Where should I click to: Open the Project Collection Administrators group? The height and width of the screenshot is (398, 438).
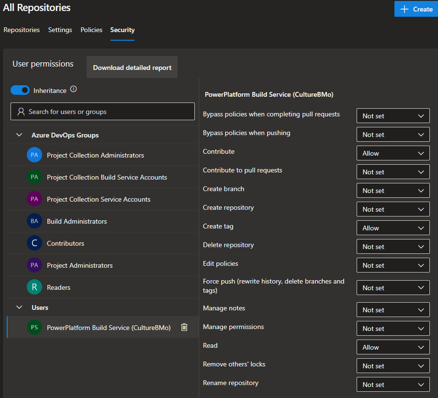pos(102,155)
